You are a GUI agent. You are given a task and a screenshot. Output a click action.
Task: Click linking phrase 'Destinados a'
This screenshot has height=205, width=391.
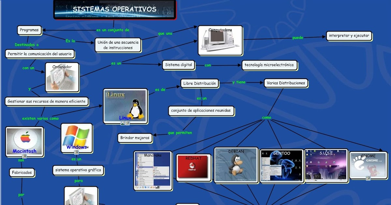pos(27,45)
